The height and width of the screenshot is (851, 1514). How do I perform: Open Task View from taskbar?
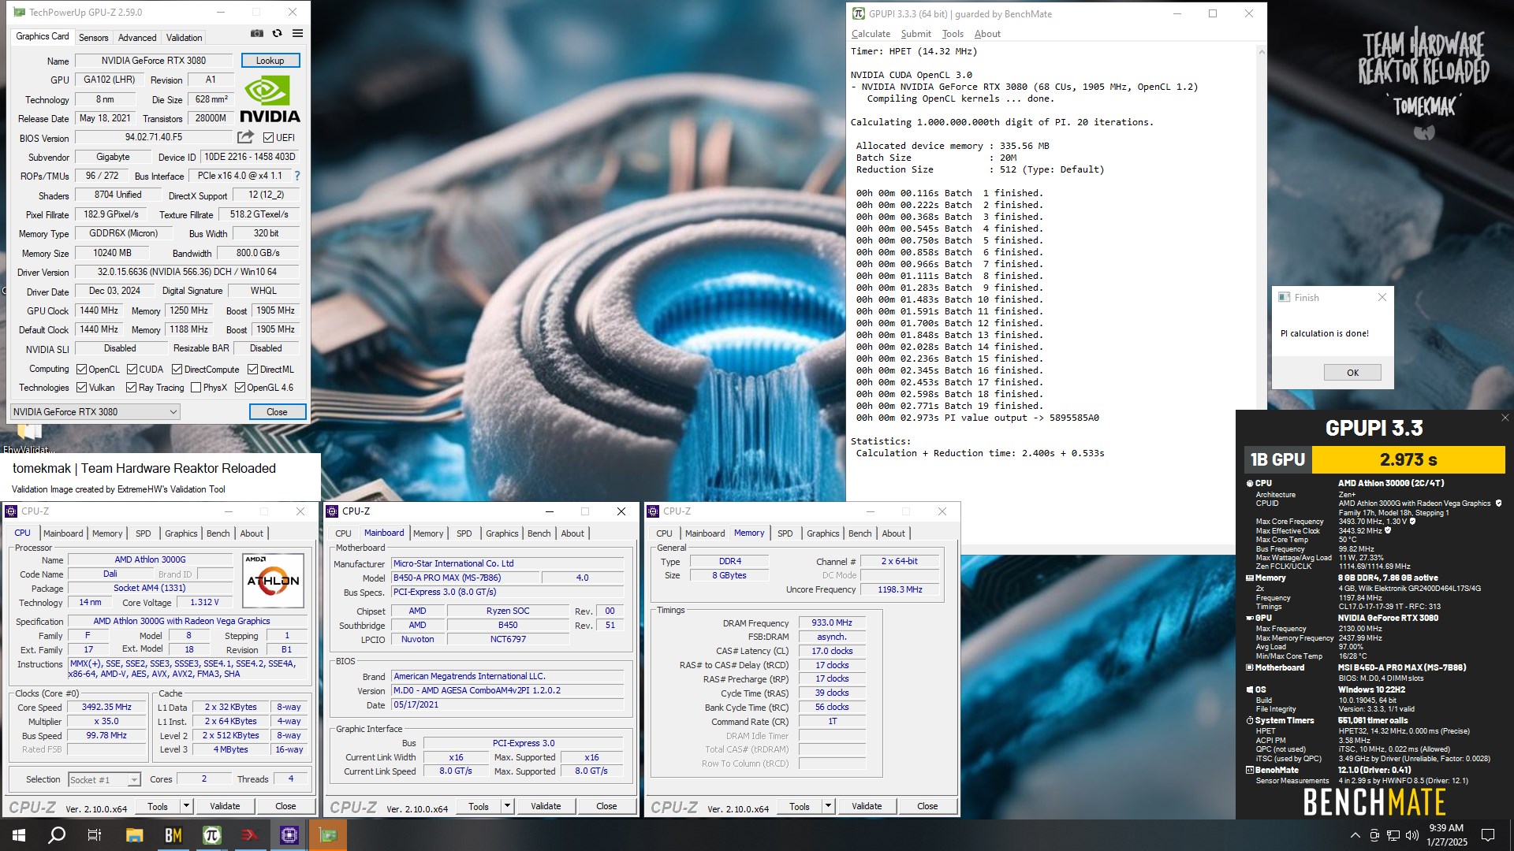click(x=95, y=835)
